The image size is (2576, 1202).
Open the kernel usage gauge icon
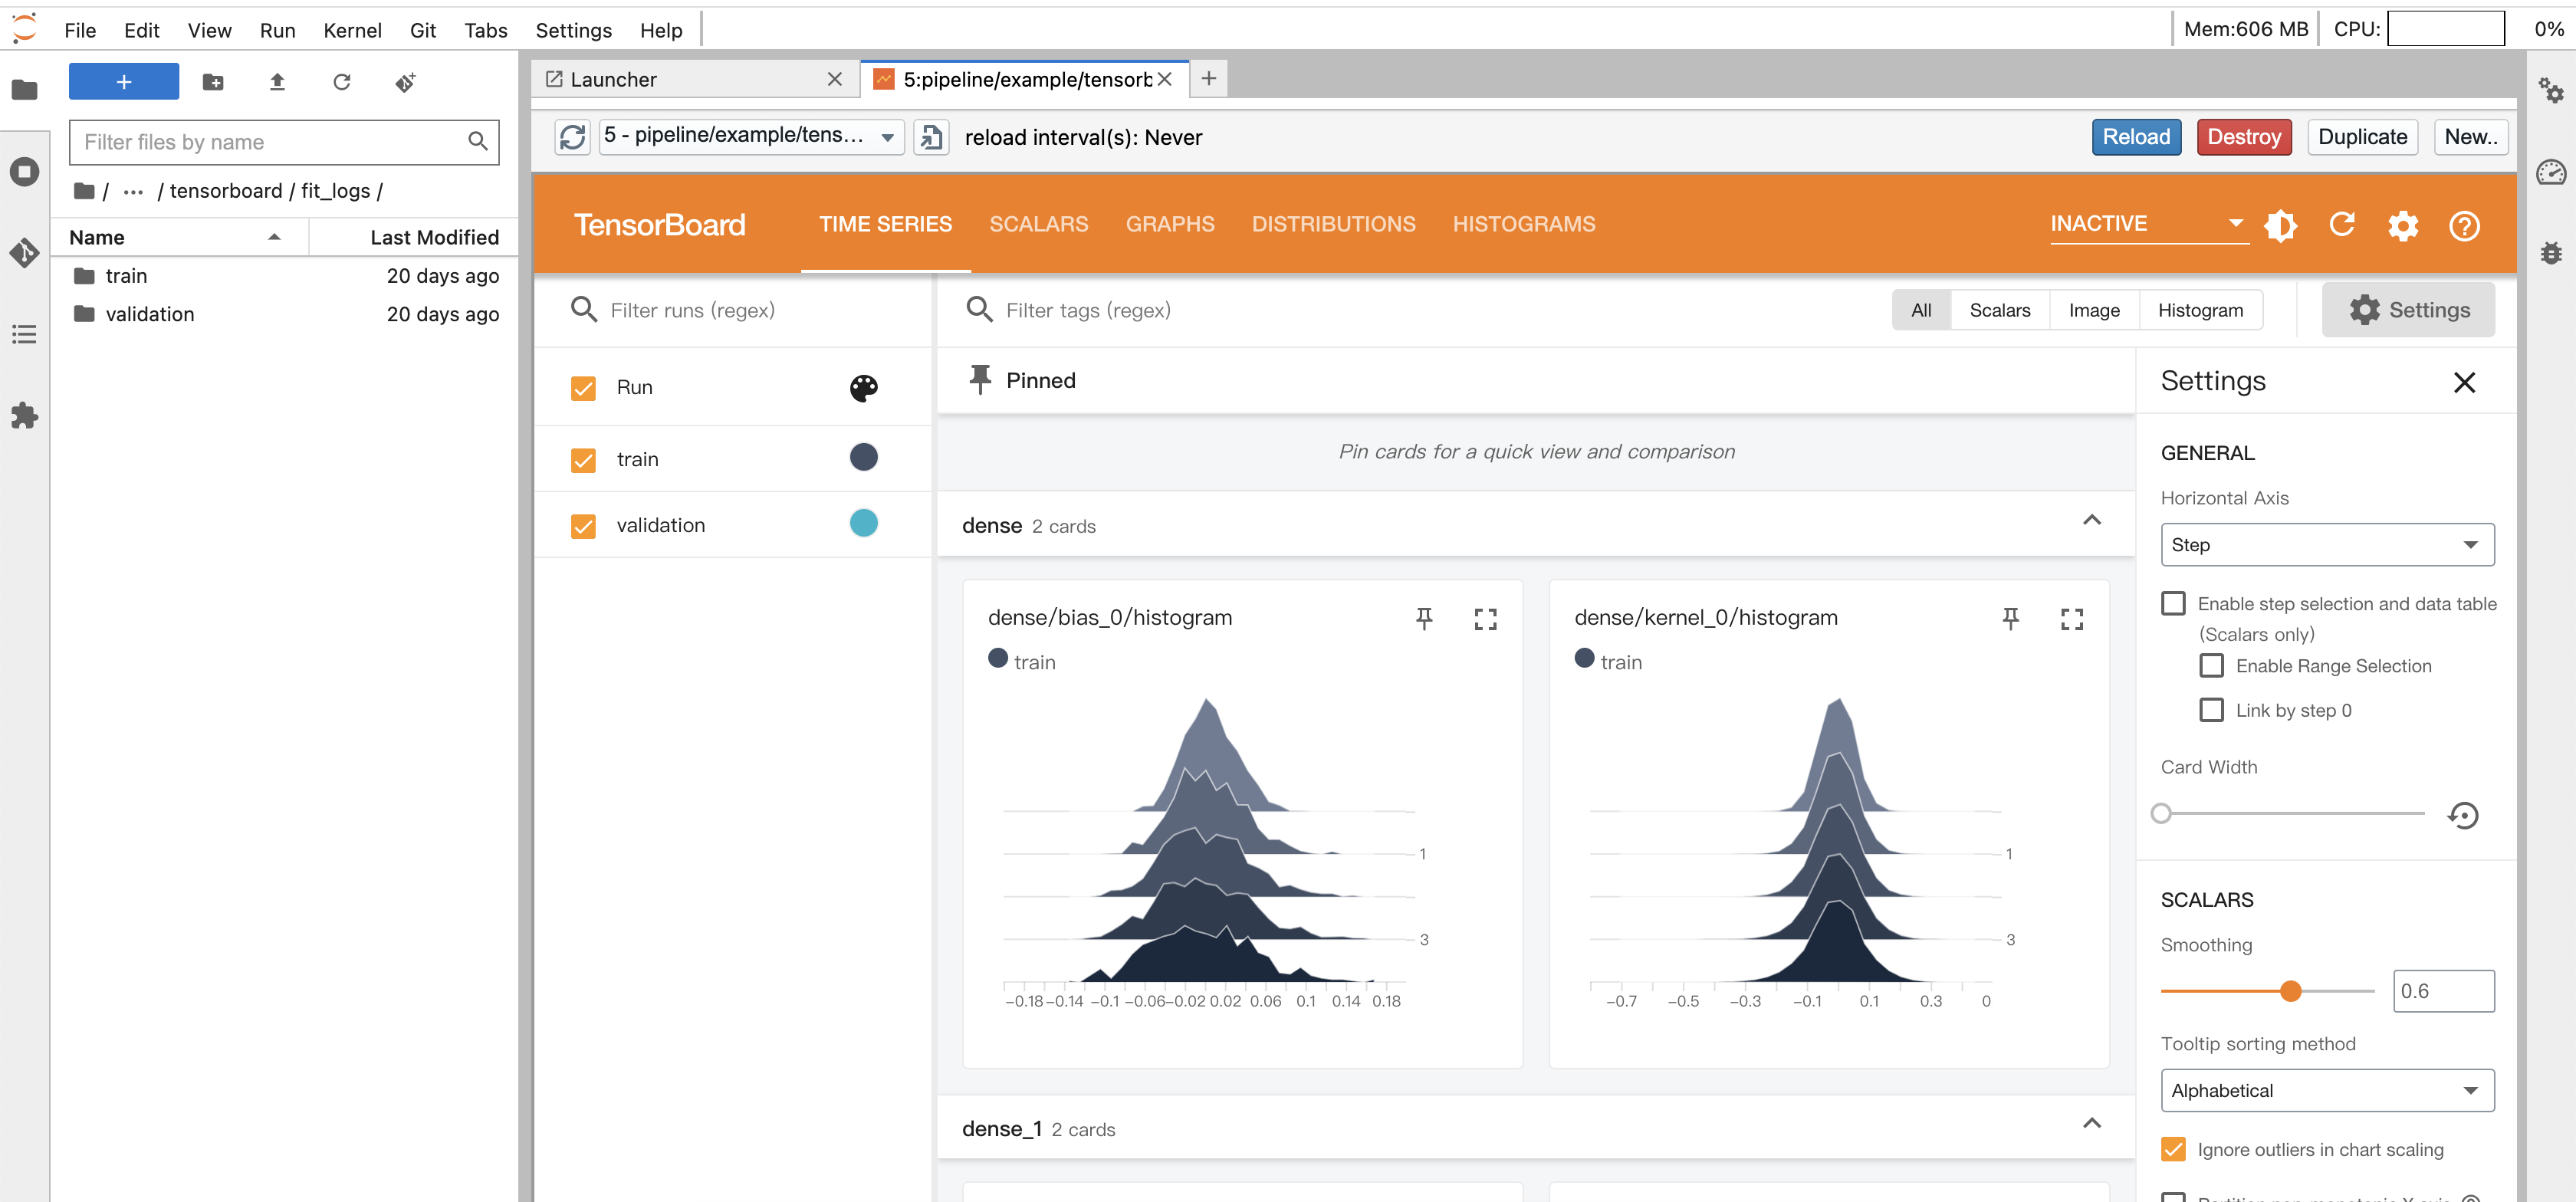point(2551,172)
